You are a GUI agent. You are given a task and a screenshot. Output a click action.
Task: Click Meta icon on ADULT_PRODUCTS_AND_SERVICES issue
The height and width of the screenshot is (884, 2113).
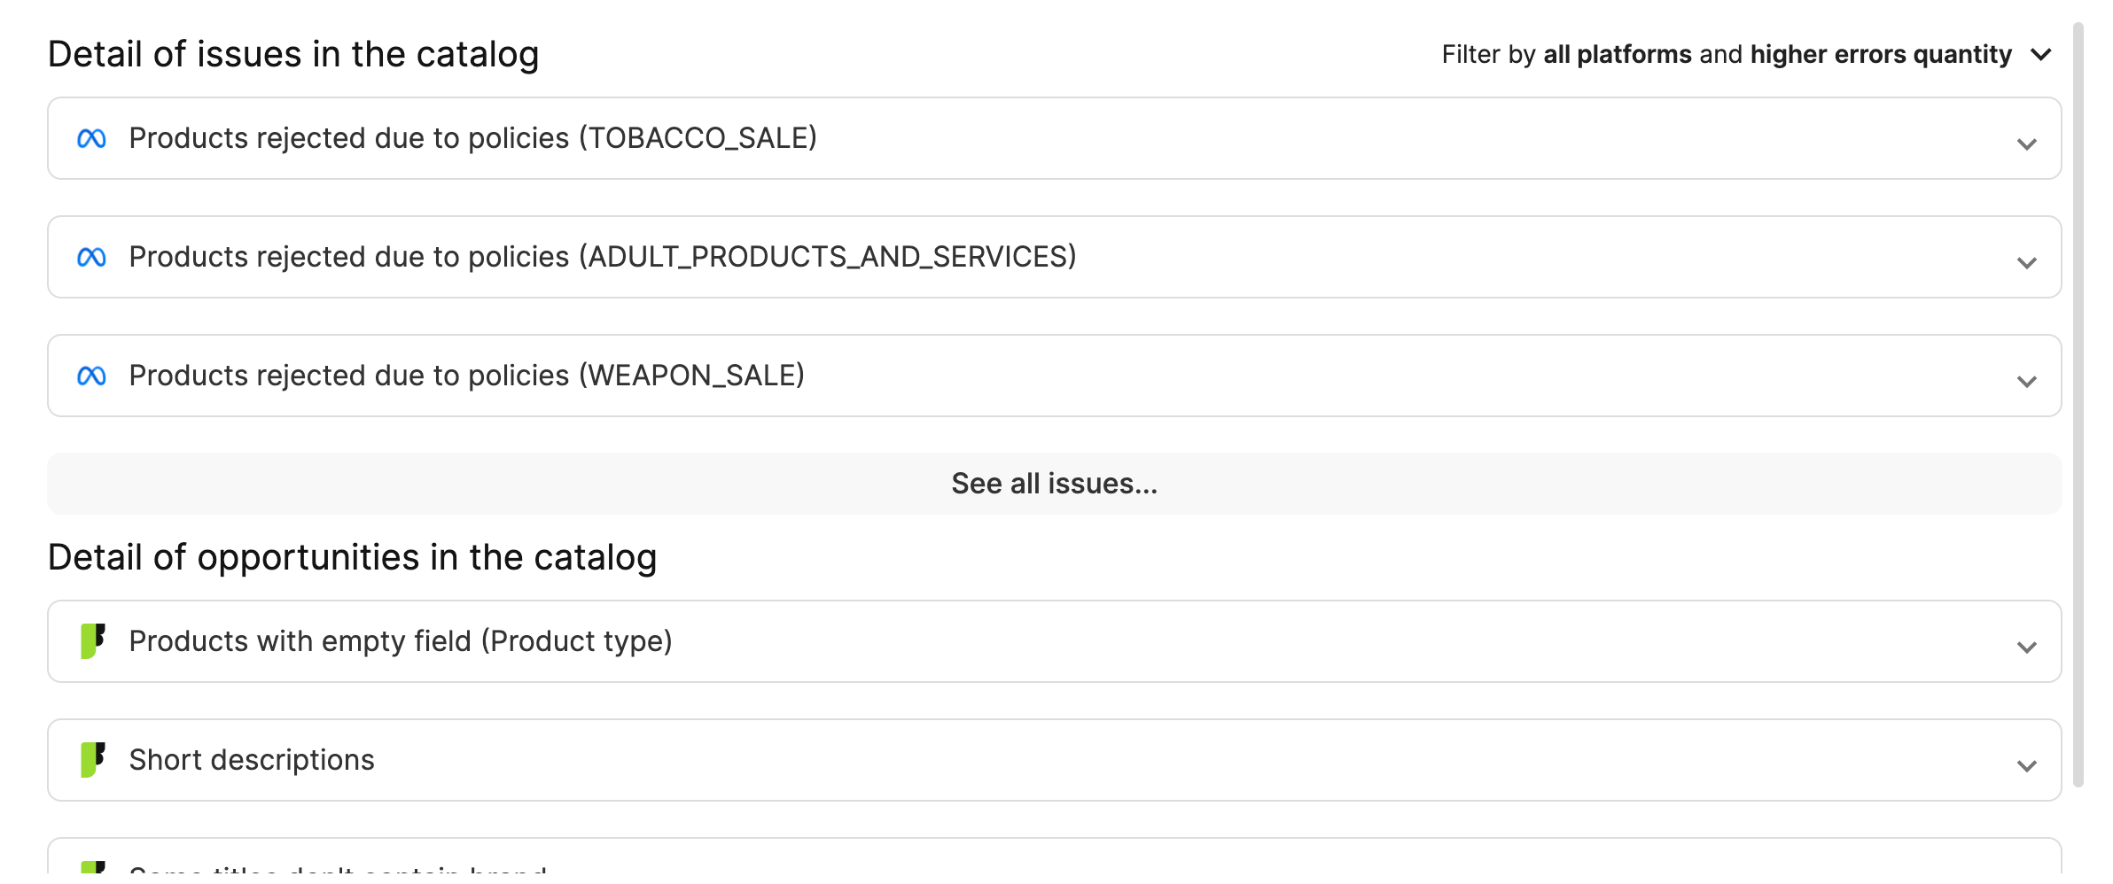pyautogui.click(x=91, y=257)
